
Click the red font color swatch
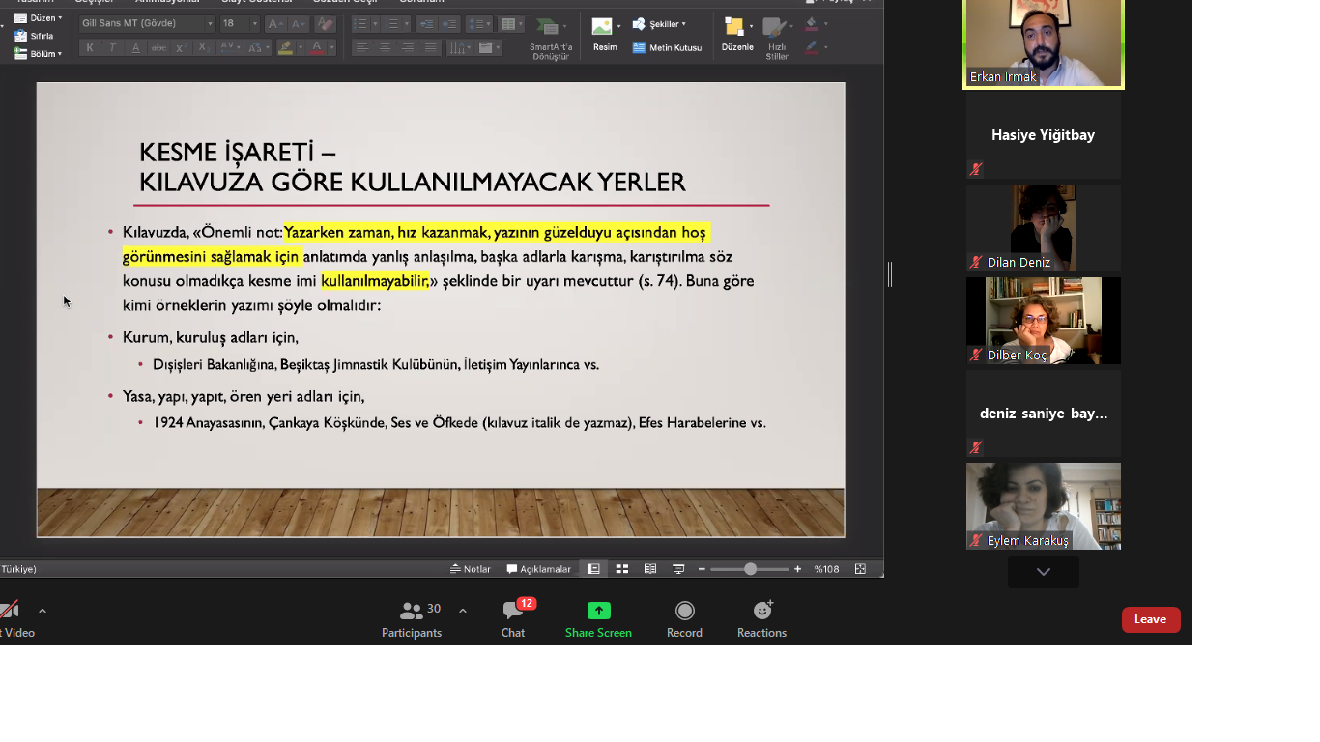[317, 47]
